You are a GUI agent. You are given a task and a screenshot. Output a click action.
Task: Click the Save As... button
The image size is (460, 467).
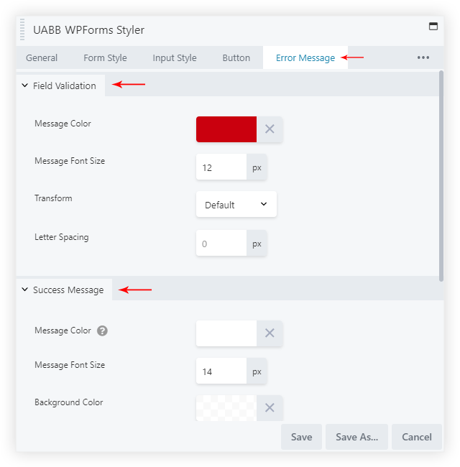pos(356,437)
